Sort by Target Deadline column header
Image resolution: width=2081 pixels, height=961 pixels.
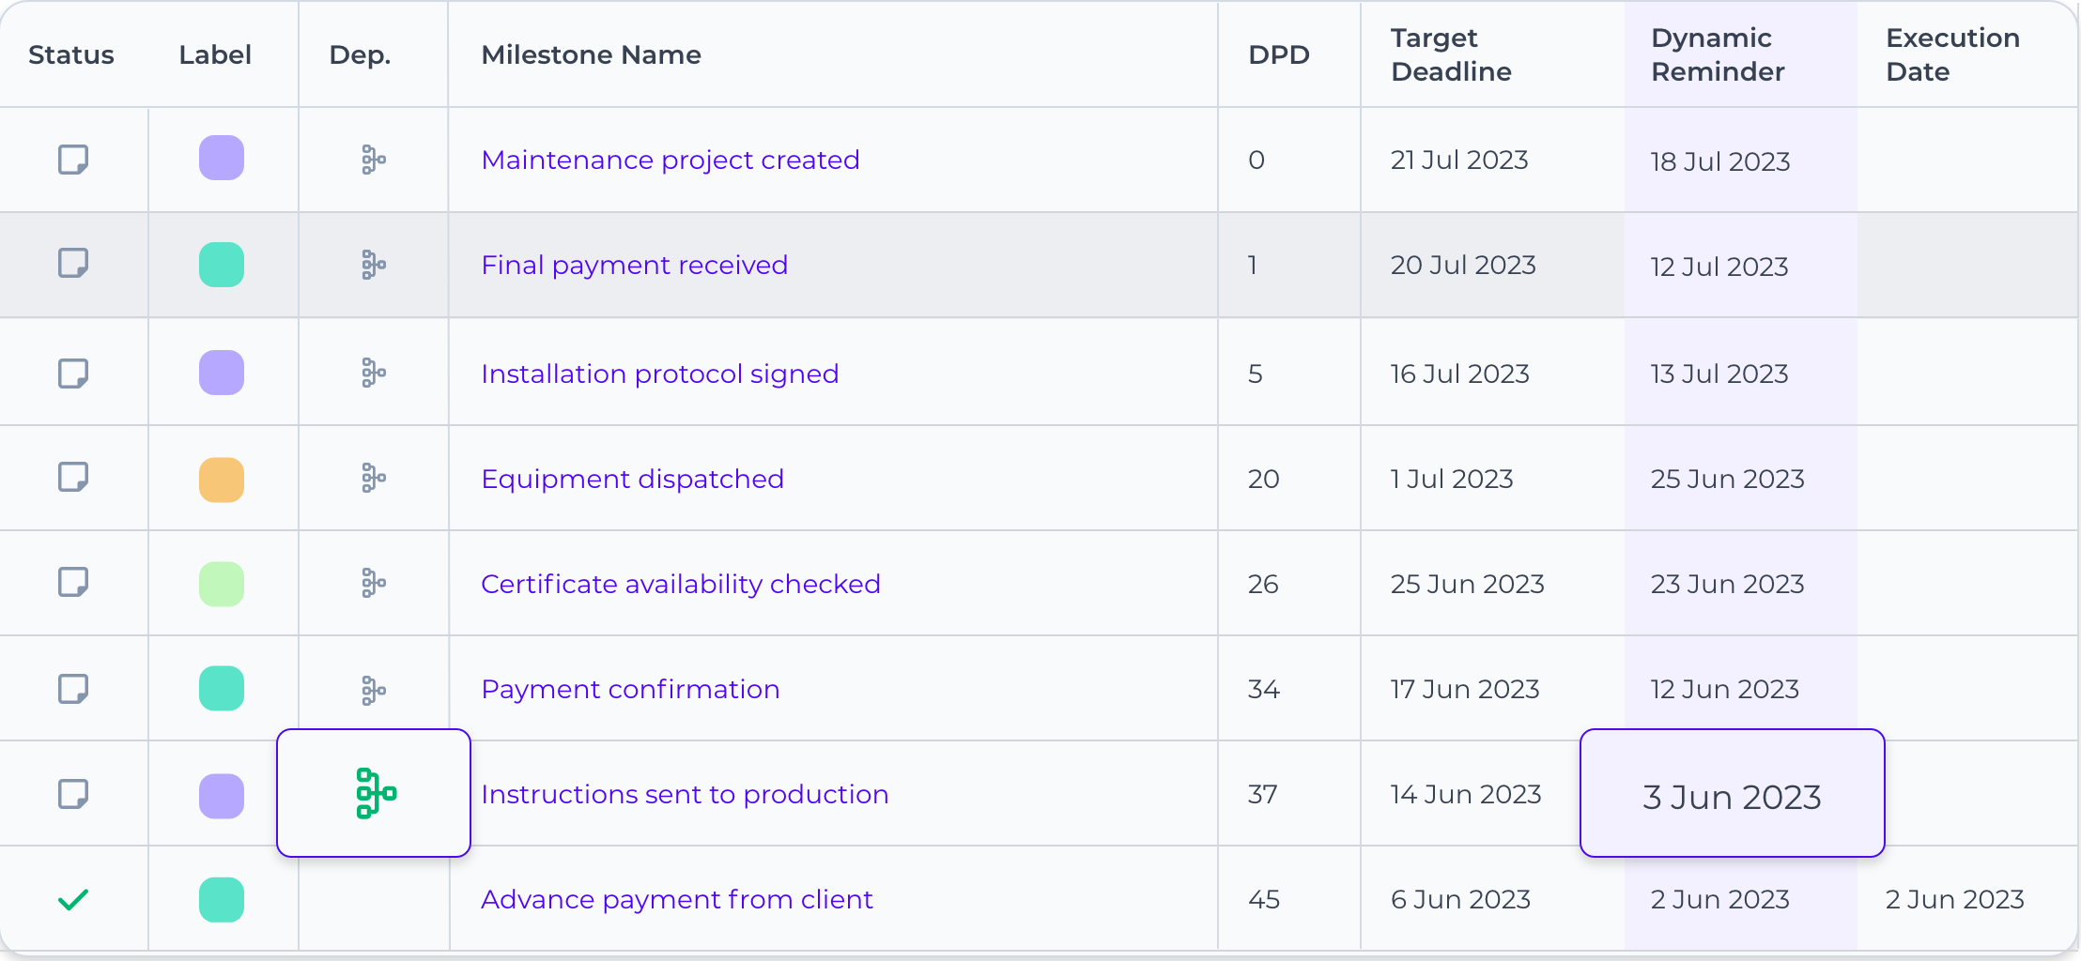[x=1450, y=54]
